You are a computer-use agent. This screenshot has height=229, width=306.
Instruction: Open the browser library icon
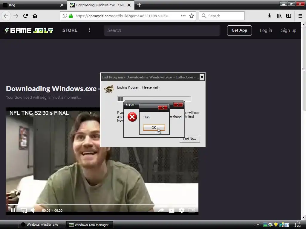279,16
